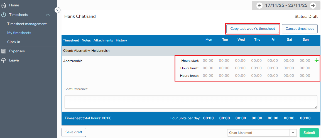Click the date range 17/11/25 - 23/11/25
This screenshot has width=321, height=138.
pyautogui.click(x=286, y=6)
